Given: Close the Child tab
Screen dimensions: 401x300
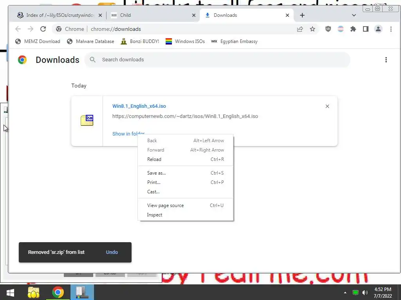Looking at the screenshot, I should point(194,15).
